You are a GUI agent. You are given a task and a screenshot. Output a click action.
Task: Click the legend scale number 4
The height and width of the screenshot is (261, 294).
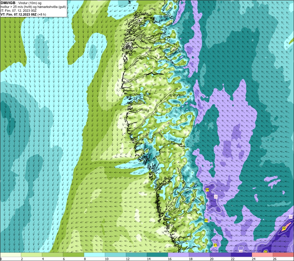pyautogui.click(x=43, y=259)
